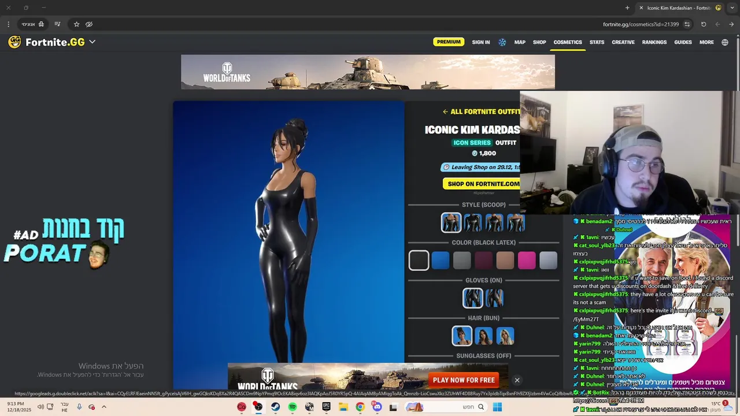This screenshot has height=416, width=740.
Task: Choose the gray color swatch
Action: [x=462, y=261]
